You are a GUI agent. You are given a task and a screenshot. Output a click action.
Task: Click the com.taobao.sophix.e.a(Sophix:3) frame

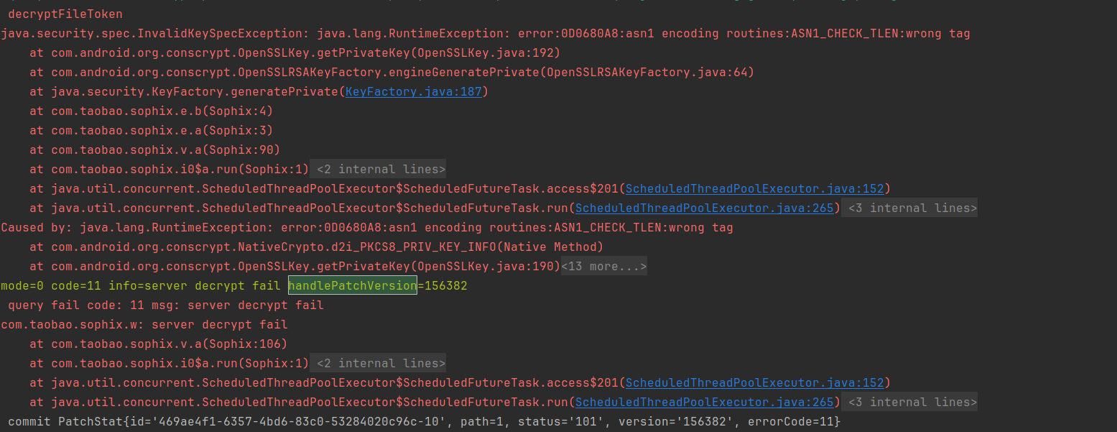[x=152, y=130]
